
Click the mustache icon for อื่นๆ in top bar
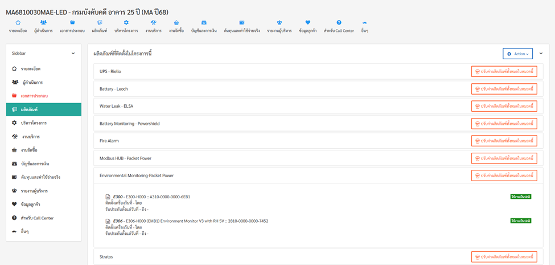tap(364, 23)
